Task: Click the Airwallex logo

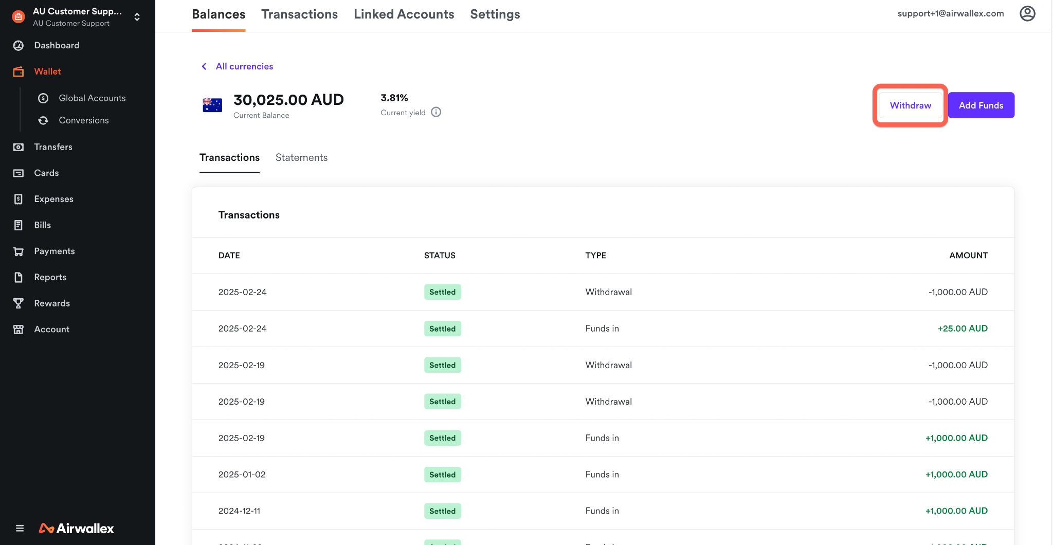Action: [x=77, y=528]
